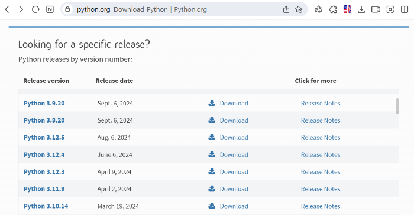Open the Python 3.10.14 release page

(46, 206)
